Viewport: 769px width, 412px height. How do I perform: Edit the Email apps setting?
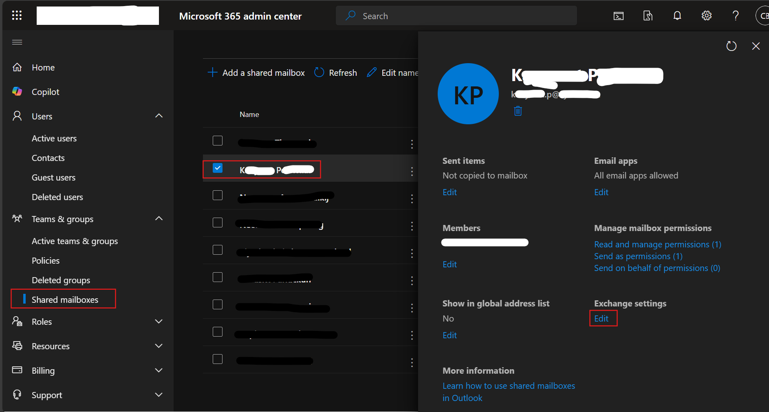(601, 192)
